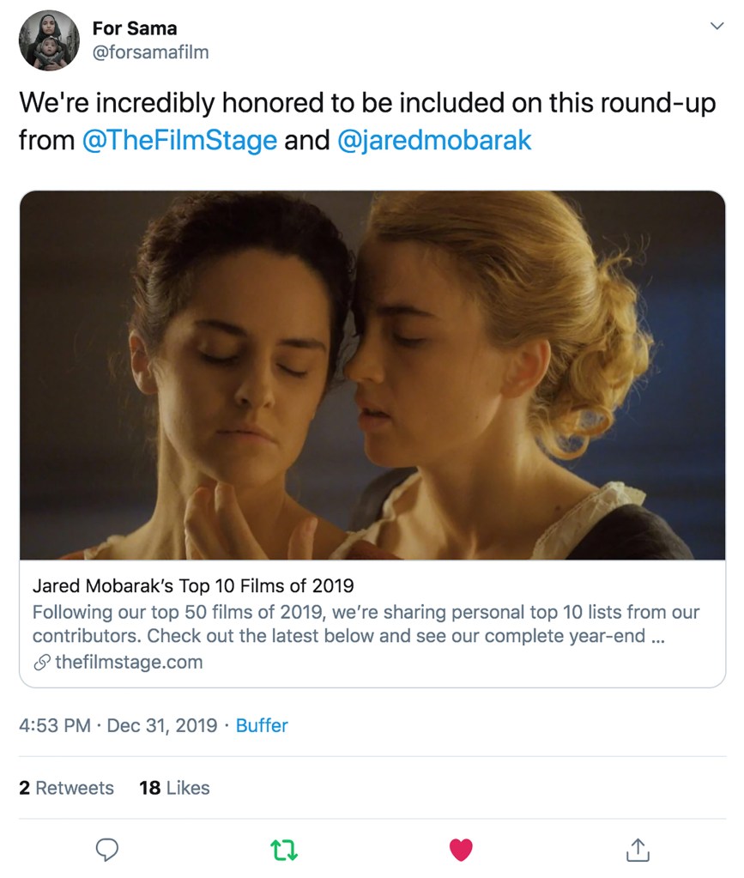
Task: Open the link card preview image
Action: (372, 375)
